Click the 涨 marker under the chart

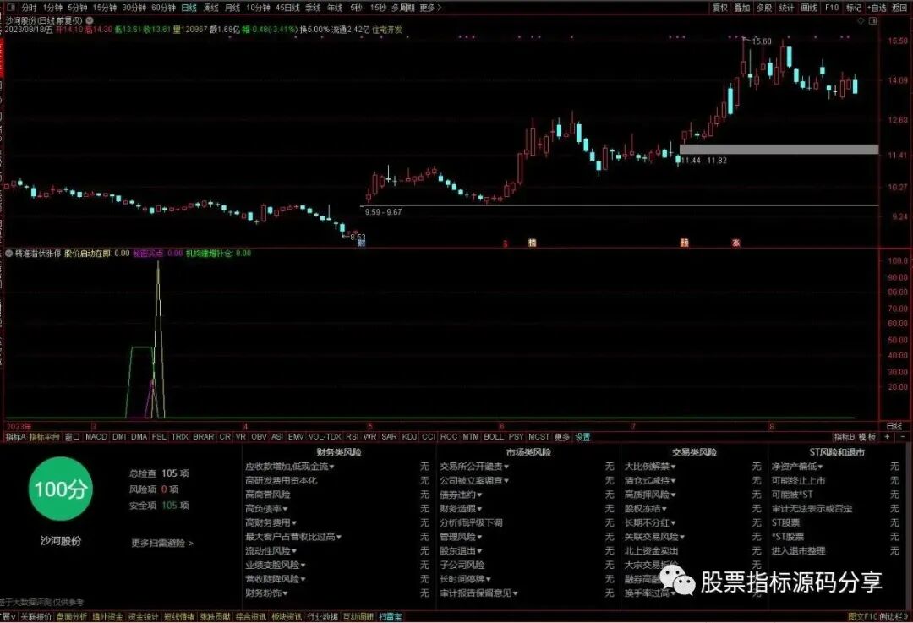pos(736,243)
